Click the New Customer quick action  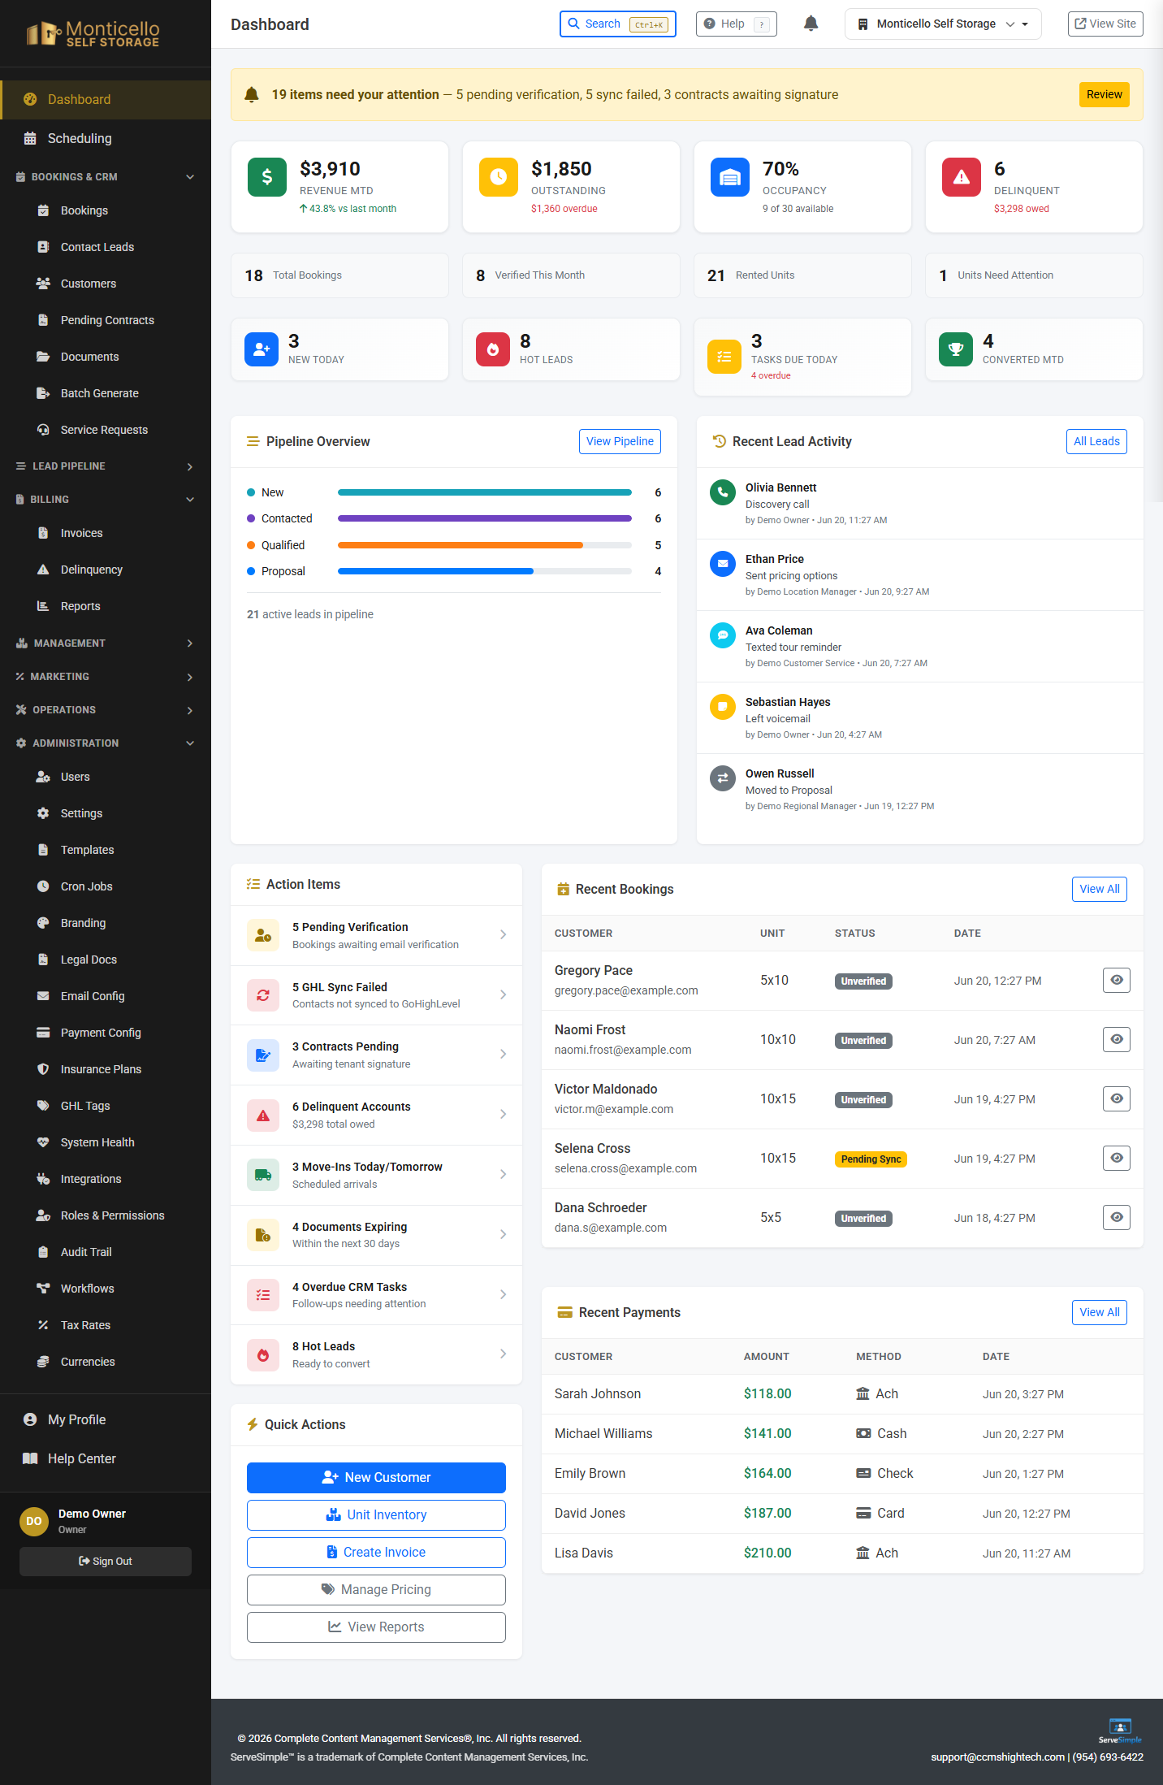376,1477
